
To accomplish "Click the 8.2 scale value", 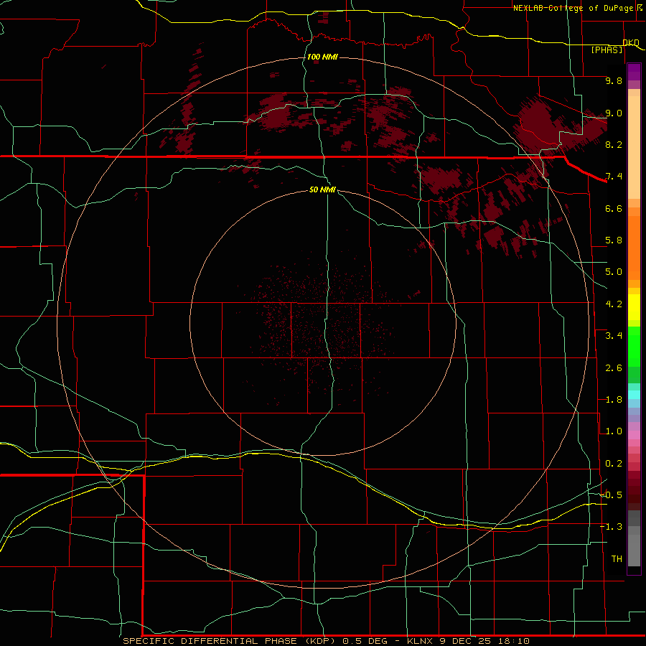I will 614,144.
